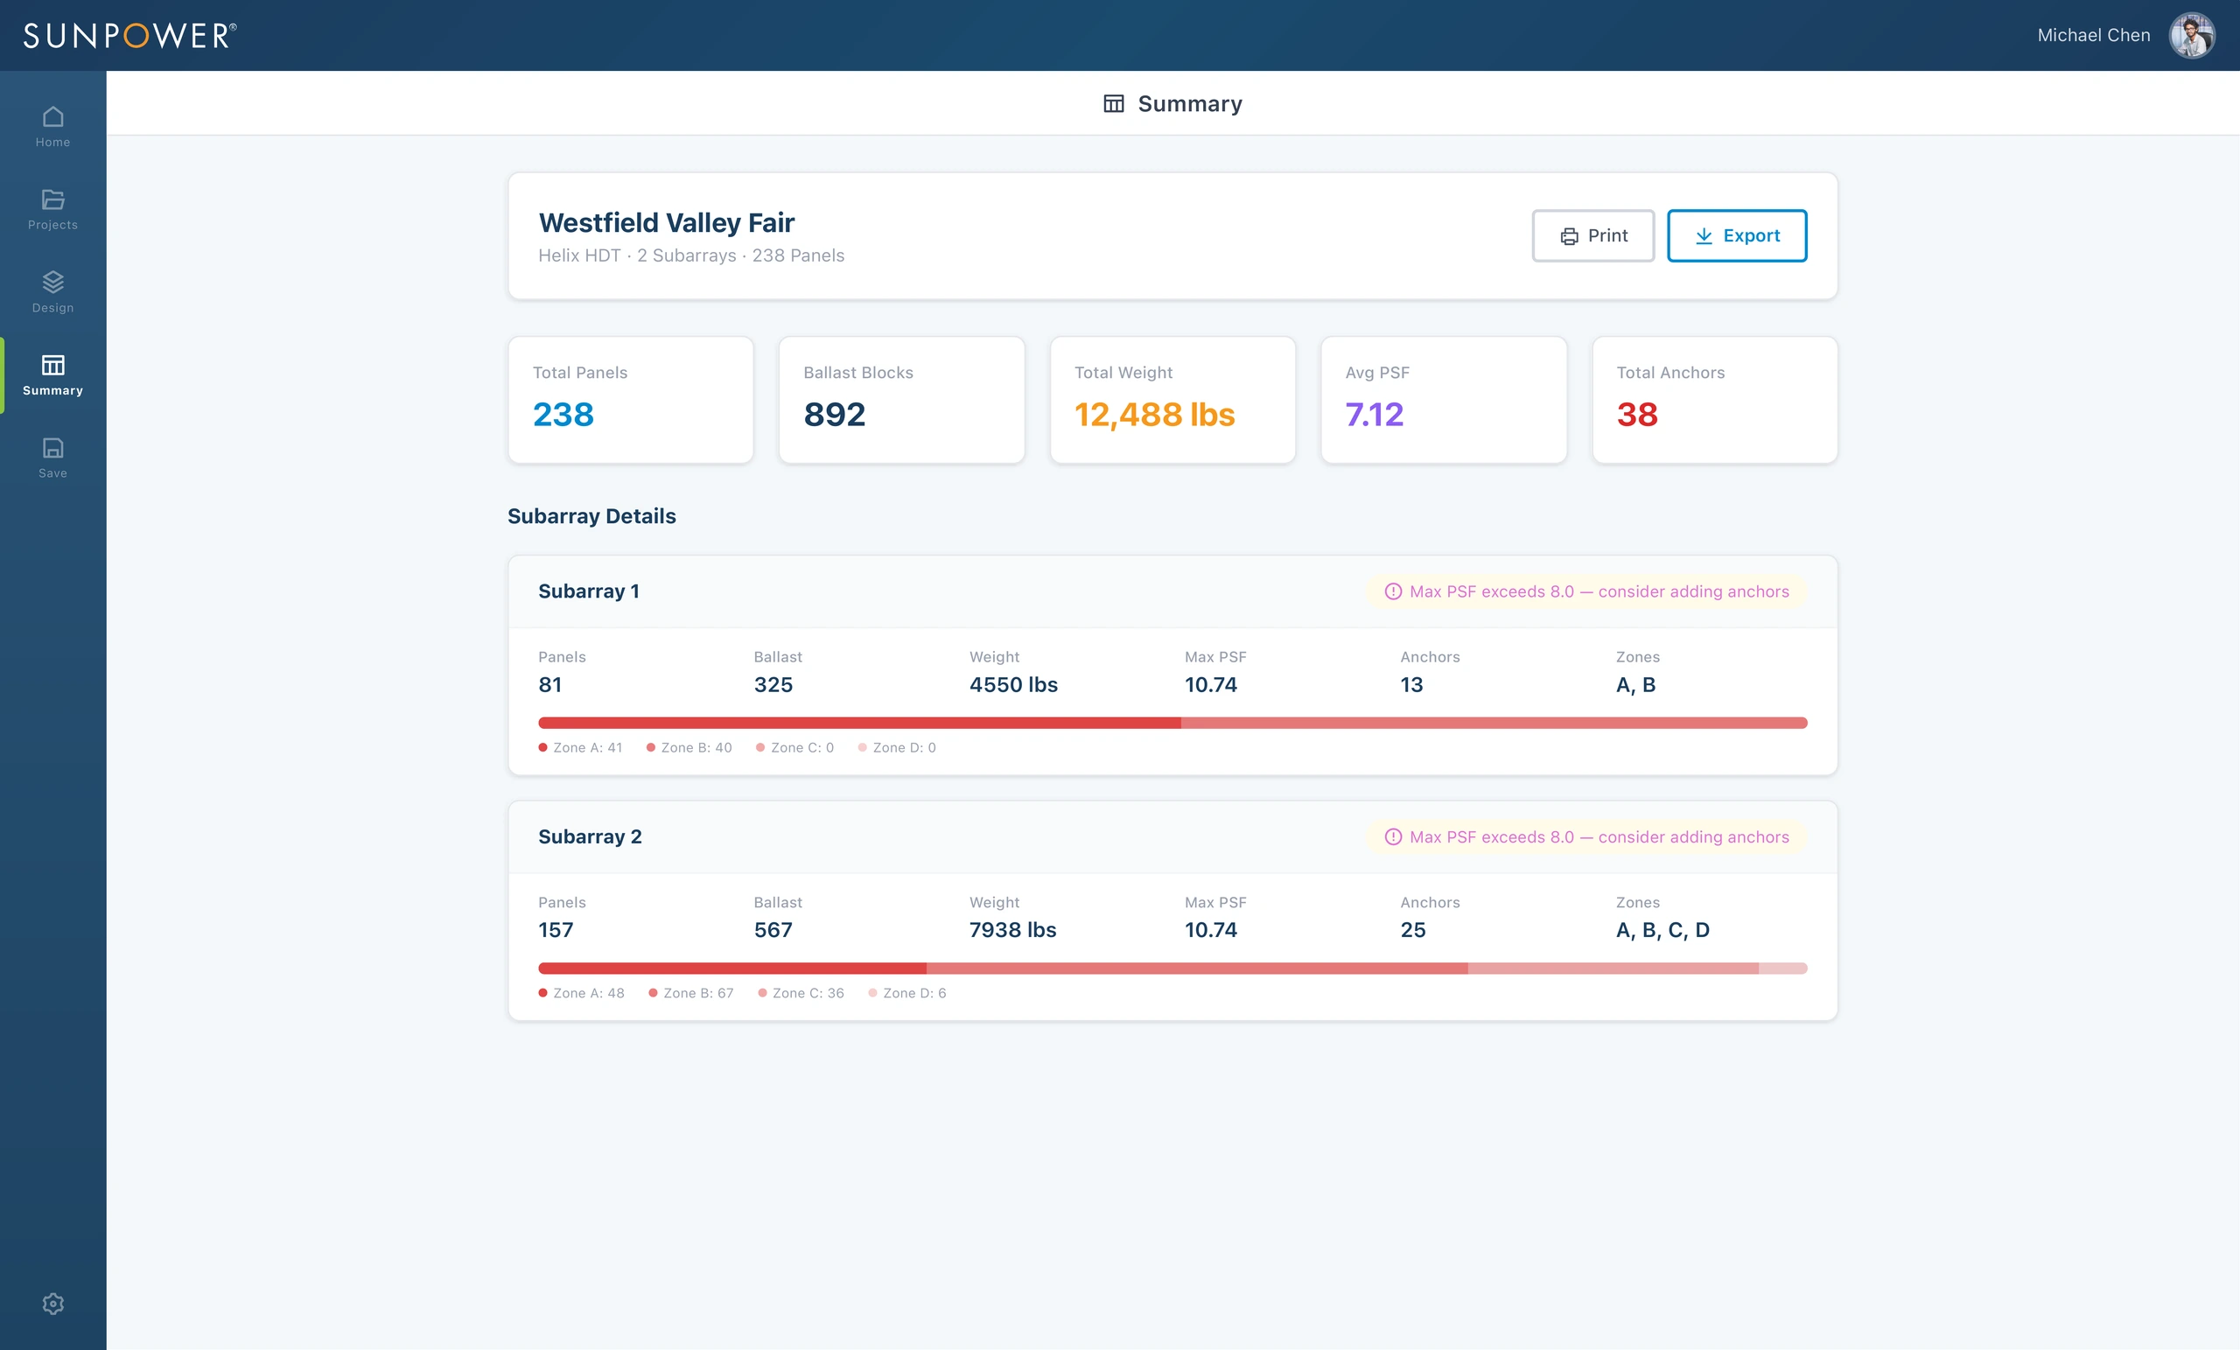Screen dimensions: 2240x1350
Task: Click Michael Chen's profile avatar
Action: (2192, 36)
